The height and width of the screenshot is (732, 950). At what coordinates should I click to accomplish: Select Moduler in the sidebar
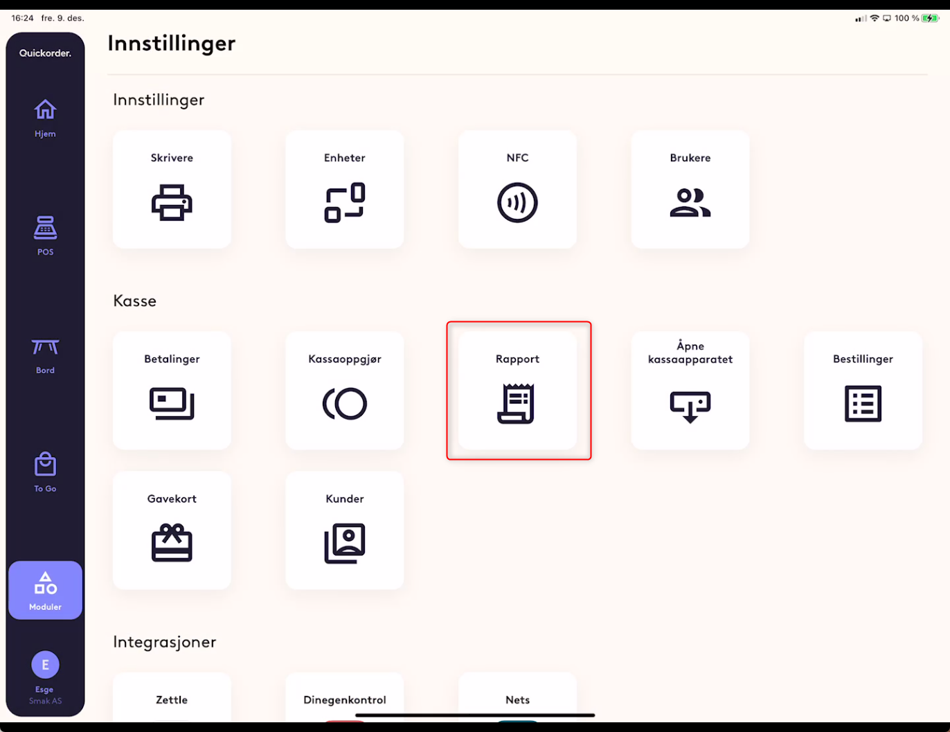(45, 590)
